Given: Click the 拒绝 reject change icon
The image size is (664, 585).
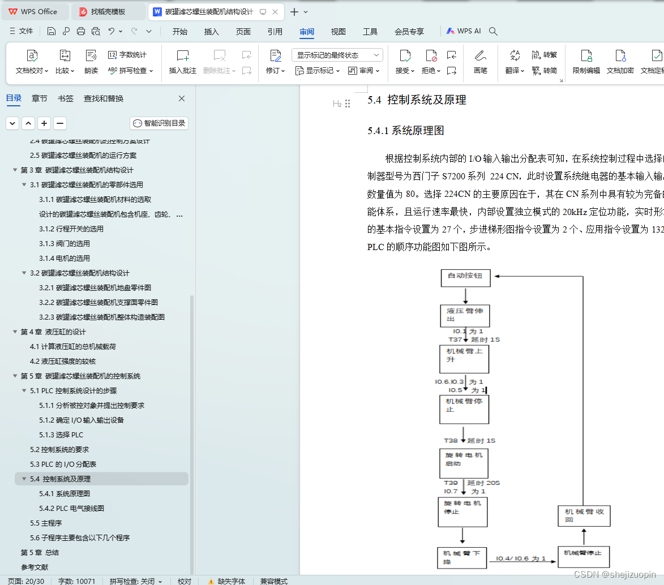Looking at the screenshot, I should [431, 56].
